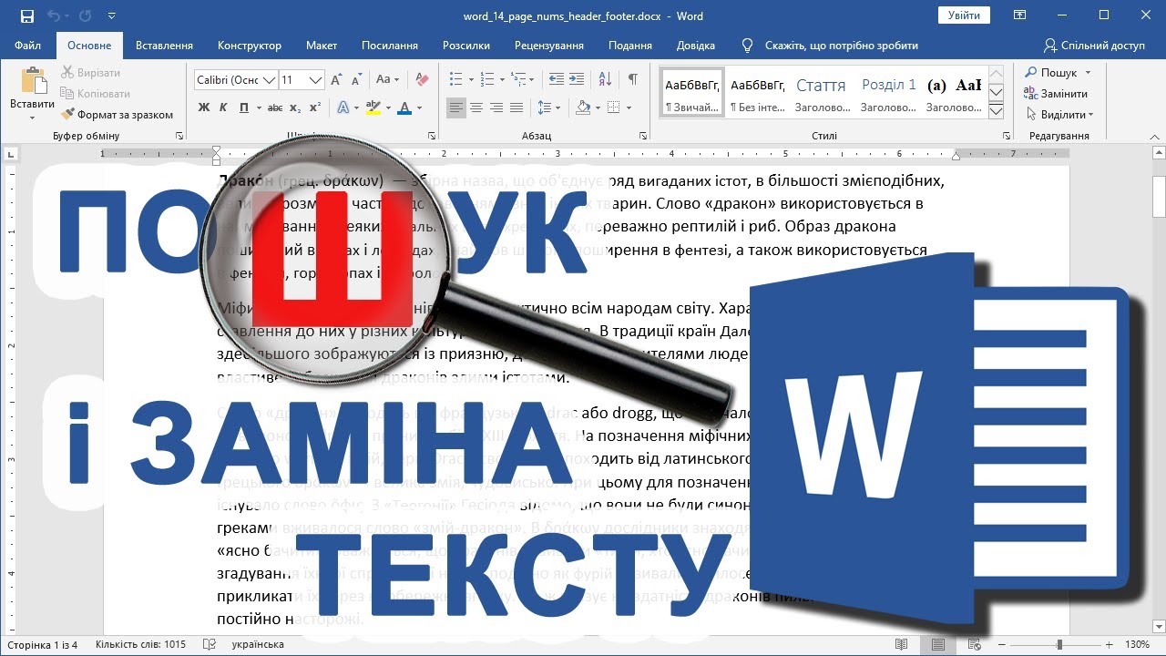Click the Text Effects glowing A icon

(x=343, y=108)
